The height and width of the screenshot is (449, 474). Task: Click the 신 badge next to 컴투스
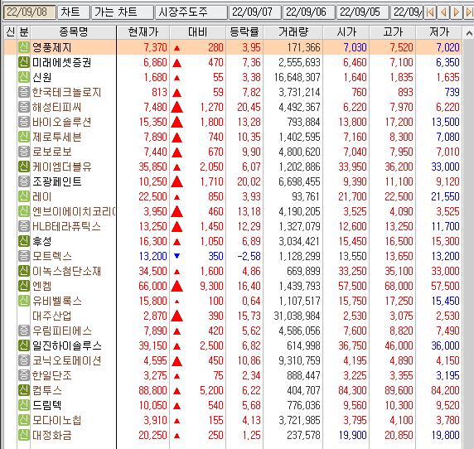tap(23, 390)
